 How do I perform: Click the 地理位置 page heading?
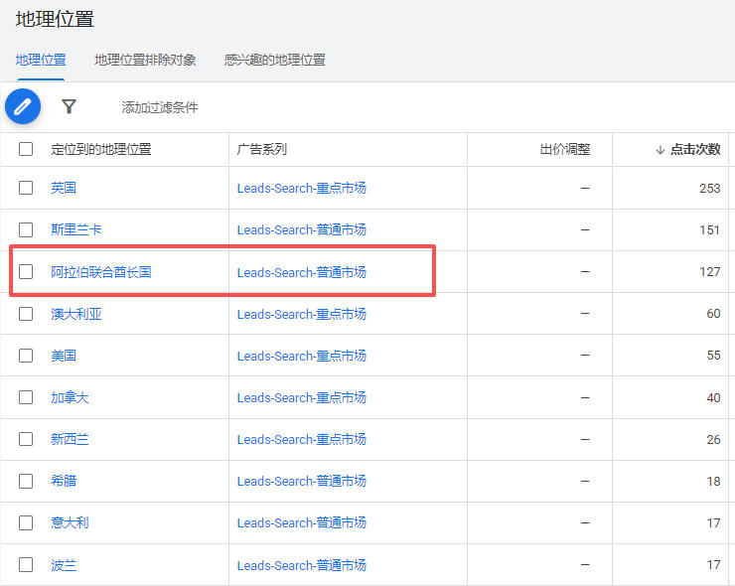point(55,19)
